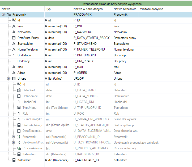This screenshot has width=192, height=167.
Task: Click the Wartość domyślna column header
Action: click(x=165, y=9)
